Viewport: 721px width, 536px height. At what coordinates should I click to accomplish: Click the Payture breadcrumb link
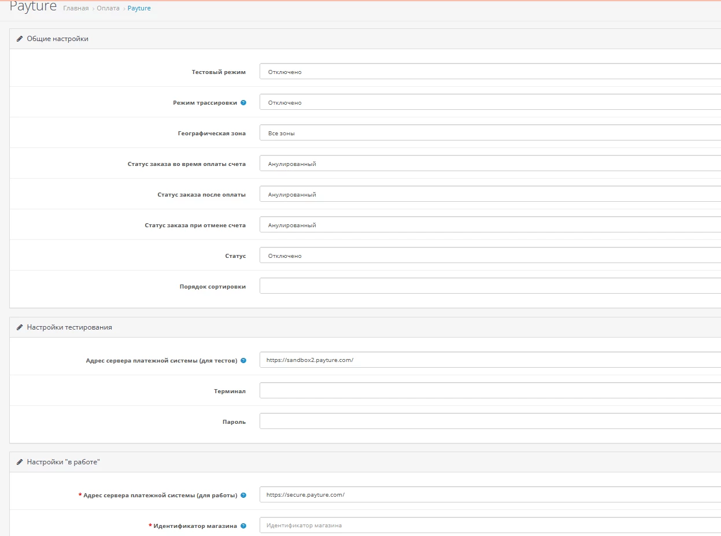[139, 8]
